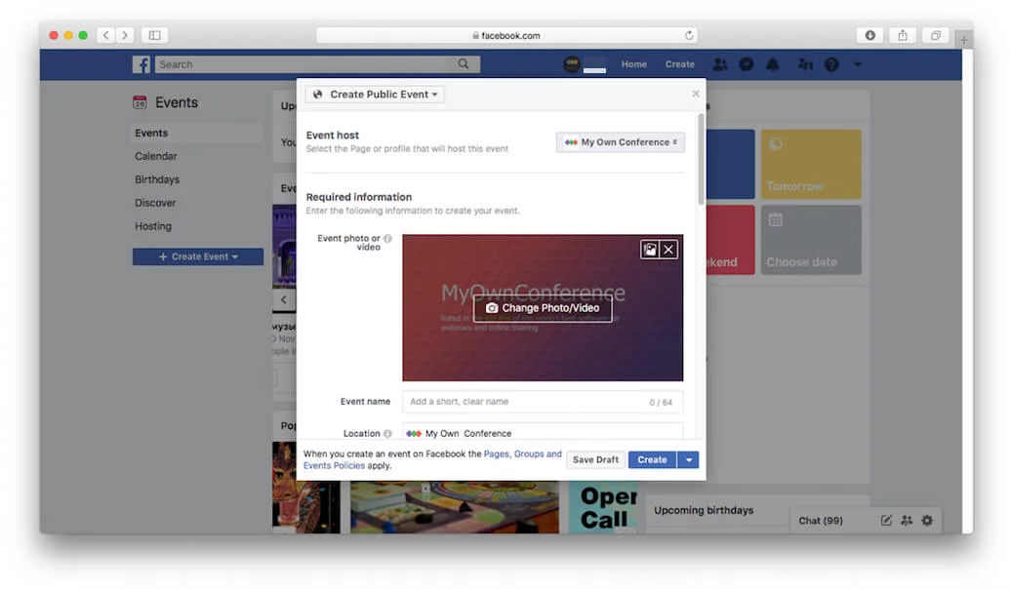The width and height of the screenshot is (1010, 589).
Task: Click the magnifying glass search icon
Action: 463,63
